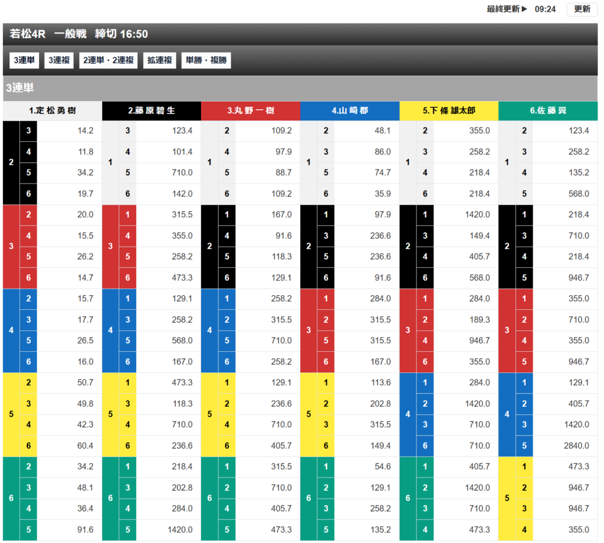Click the odds value 2840.0

575,446
